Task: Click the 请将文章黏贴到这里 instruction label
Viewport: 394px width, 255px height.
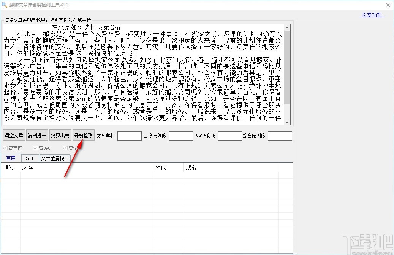Action: 48,20
